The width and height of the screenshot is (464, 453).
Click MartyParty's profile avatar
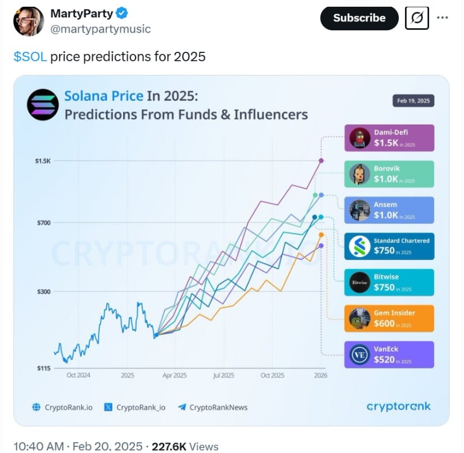click(x=28, y=21)
